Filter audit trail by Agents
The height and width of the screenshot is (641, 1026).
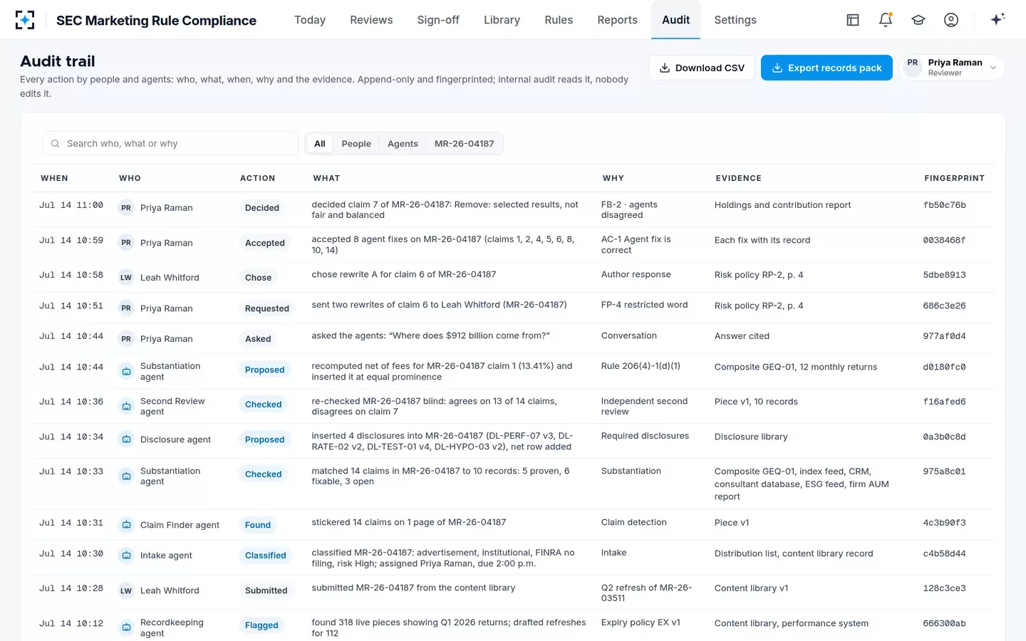point(403,144)
